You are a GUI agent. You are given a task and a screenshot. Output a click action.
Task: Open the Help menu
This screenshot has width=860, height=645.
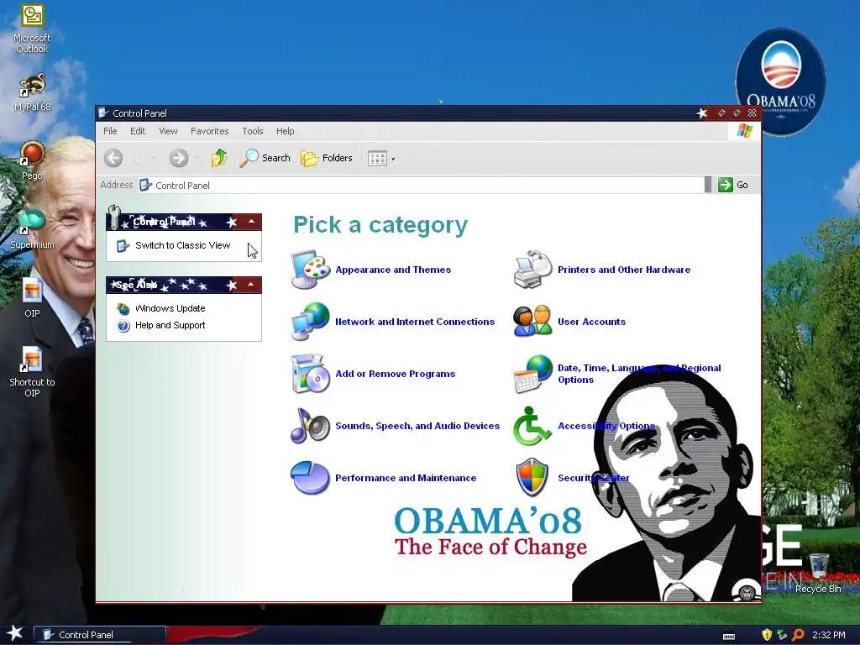pos(286,131)
